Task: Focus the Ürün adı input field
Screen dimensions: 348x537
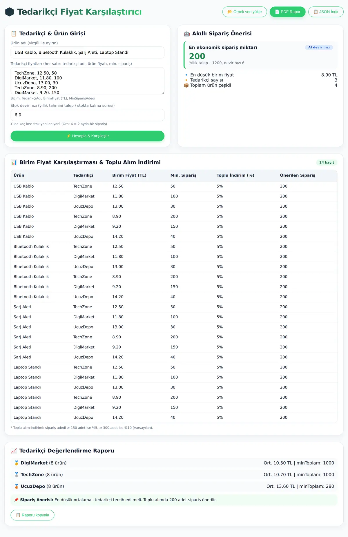Action: (88, 52)
